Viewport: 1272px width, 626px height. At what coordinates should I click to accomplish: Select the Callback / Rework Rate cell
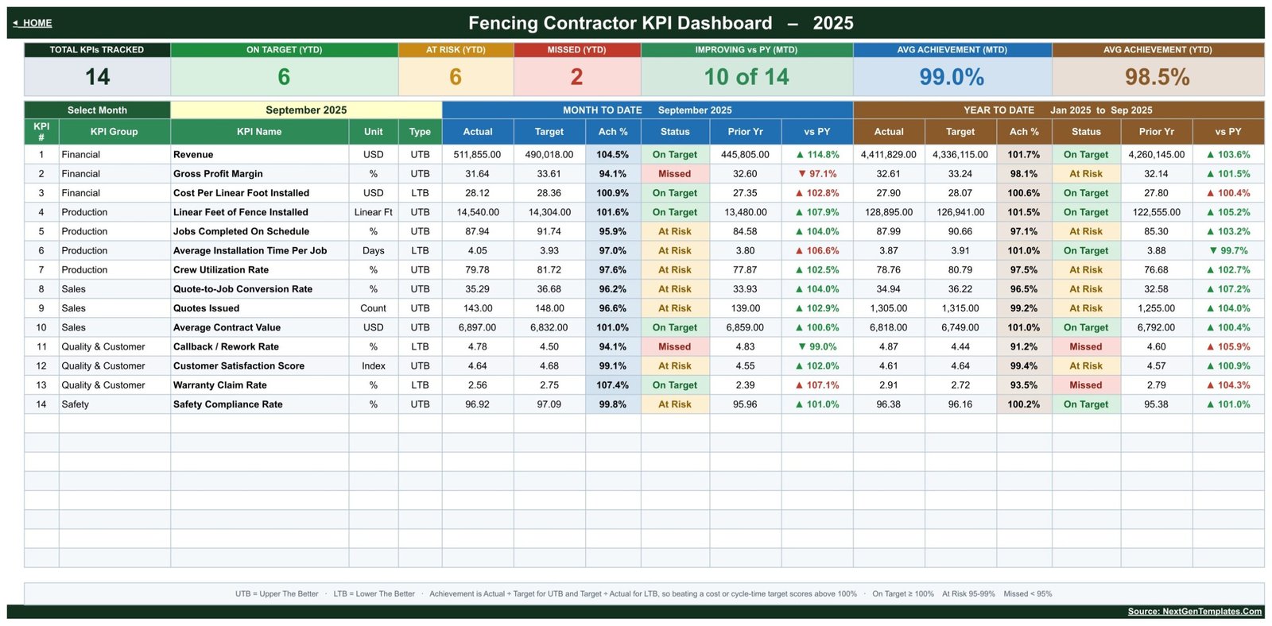[x=259, y=346]
